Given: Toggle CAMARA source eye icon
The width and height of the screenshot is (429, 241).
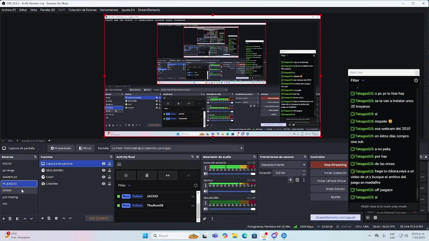Looking at the screenshot, I should click(104, 184).
